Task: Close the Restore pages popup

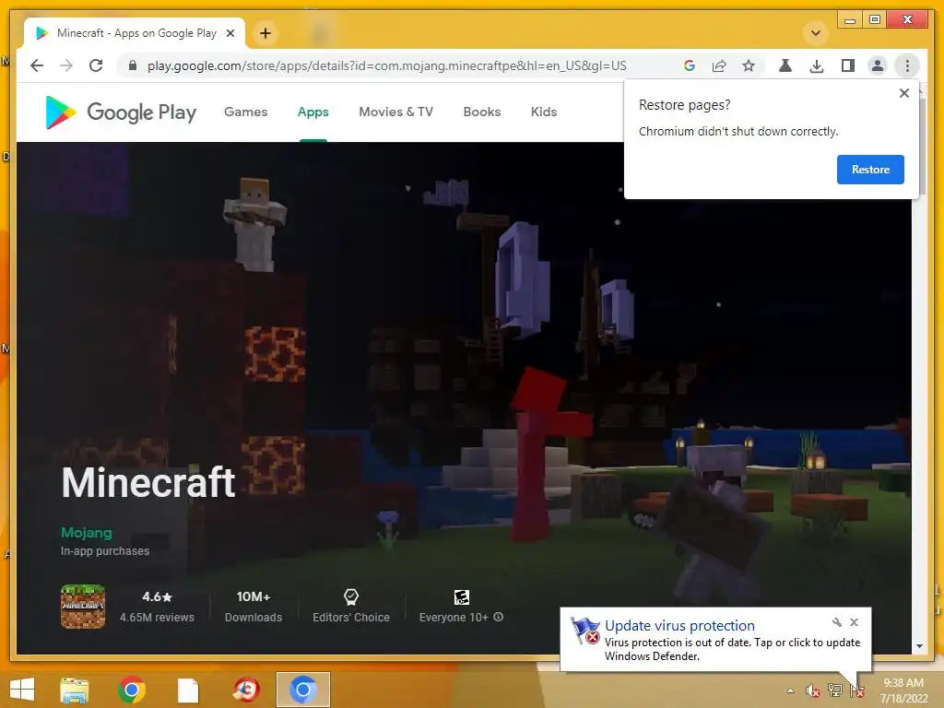Action: coord(903,93)
